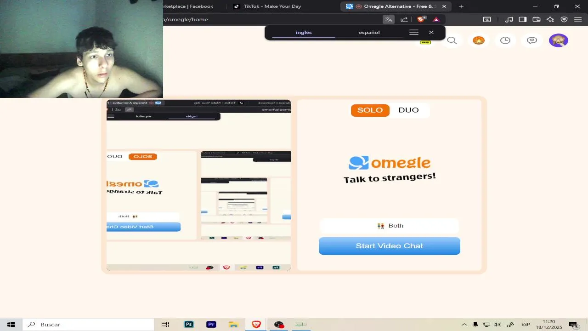Open the Both gender selector

(x=390, y=226)
